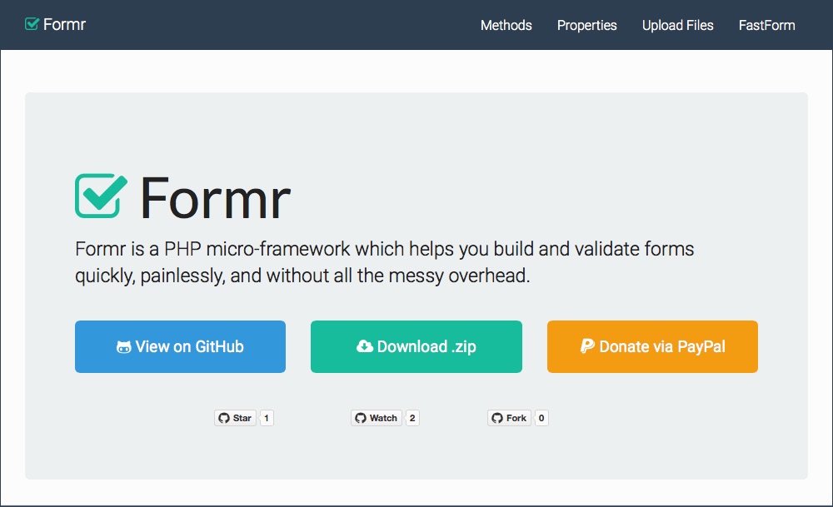Open the star count badge showing 1

(267, 418)
